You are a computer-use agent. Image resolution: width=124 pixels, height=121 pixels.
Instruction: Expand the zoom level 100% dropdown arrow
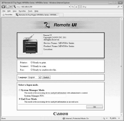point(119,118)
